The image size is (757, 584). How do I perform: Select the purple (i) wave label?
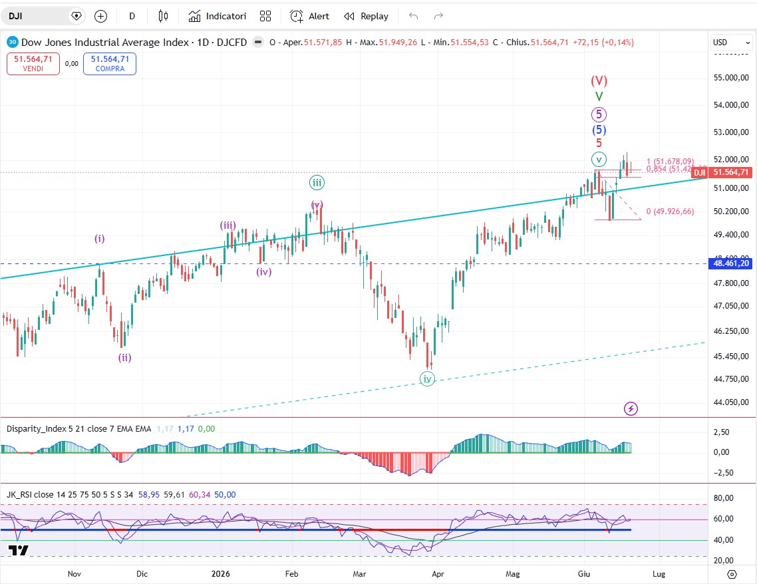tap(100, 238)
